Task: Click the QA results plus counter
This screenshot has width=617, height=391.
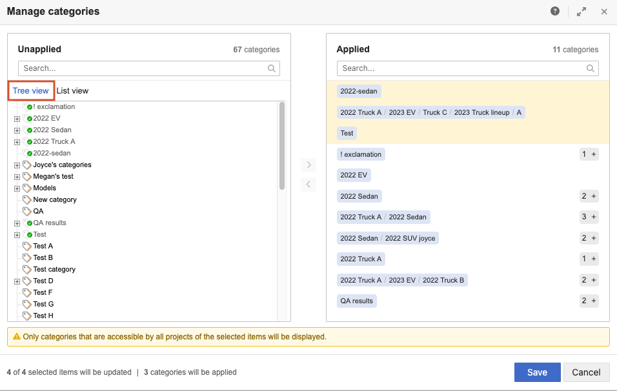Action: 589,301
